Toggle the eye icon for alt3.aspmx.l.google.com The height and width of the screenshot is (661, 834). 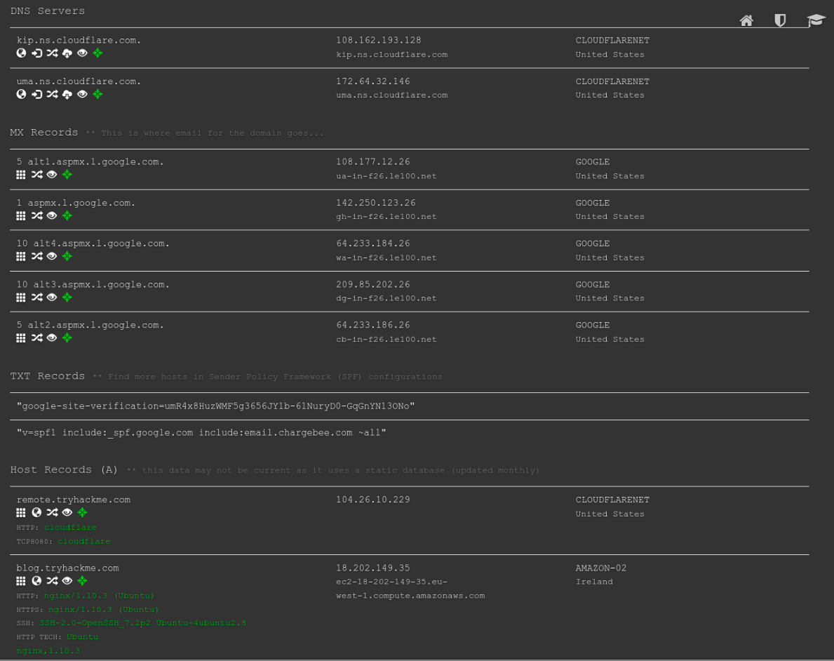pyautogui.click(x=51, y=297)
